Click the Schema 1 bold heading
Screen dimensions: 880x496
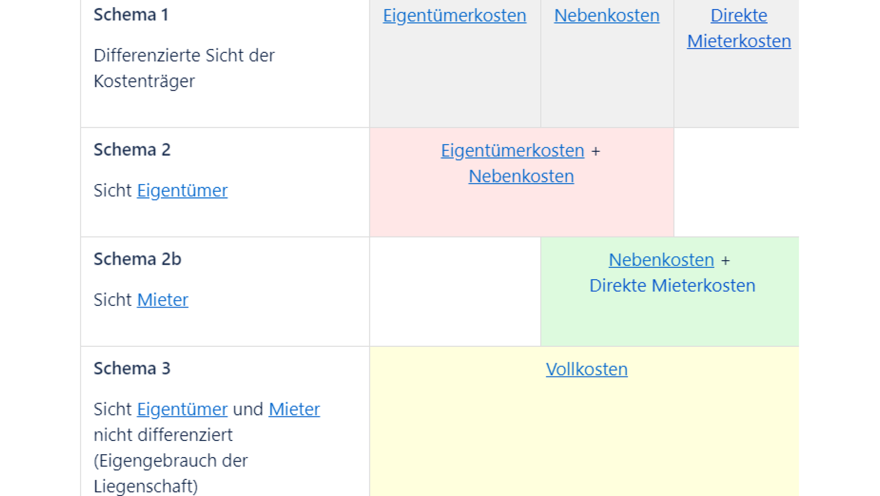131,15
